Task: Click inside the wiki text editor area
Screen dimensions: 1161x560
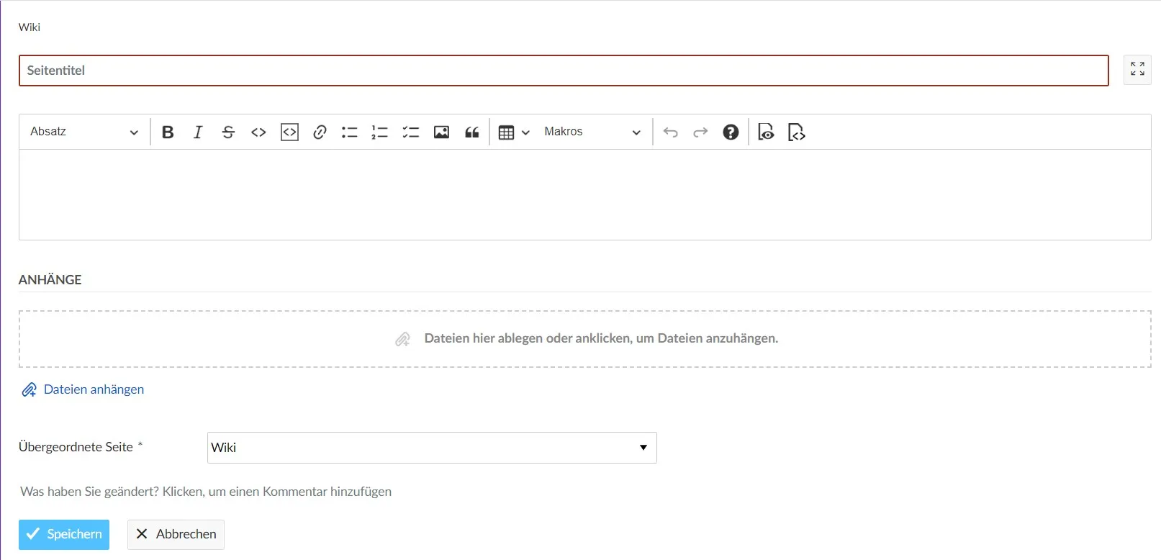Action: coord(584,194)
